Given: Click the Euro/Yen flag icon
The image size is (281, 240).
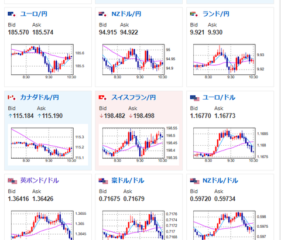Looking at the screenshot, I should (x=12, y=14).
